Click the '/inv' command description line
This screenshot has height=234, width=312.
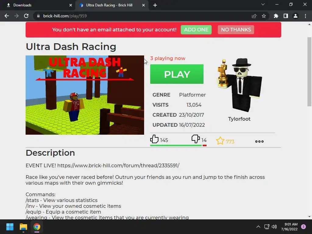(x=73, y=206)
